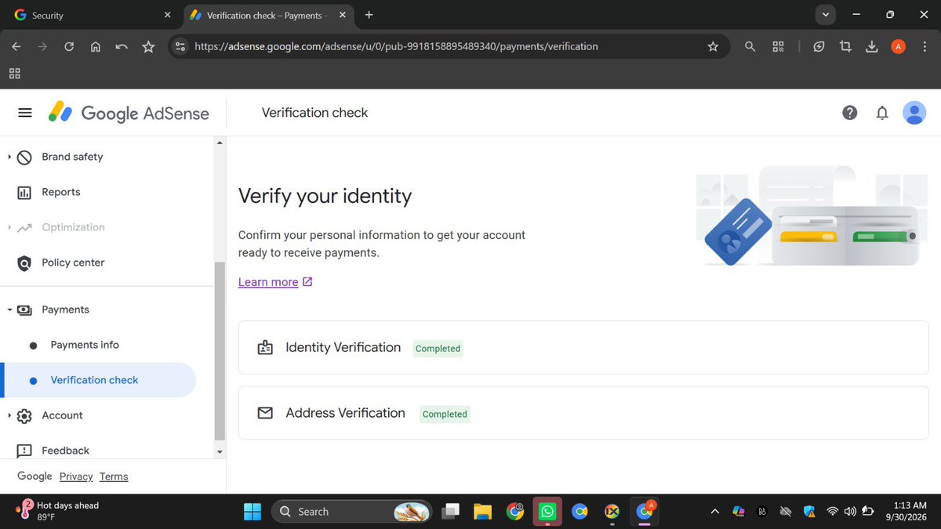
Task: Open the Windows Start menu
Action: (253, 512)
